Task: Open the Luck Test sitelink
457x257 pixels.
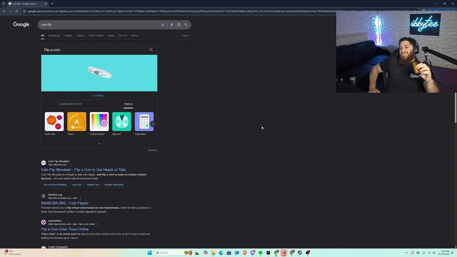Action: click(x=77, y=185)
